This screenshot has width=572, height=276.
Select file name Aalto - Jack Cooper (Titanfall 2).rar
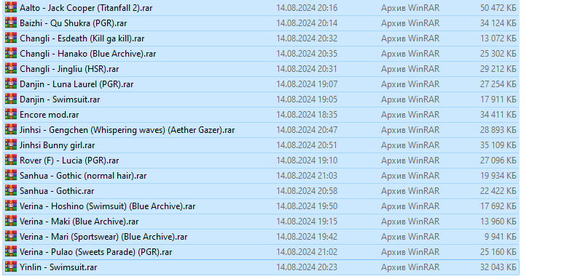pos(86,8)
